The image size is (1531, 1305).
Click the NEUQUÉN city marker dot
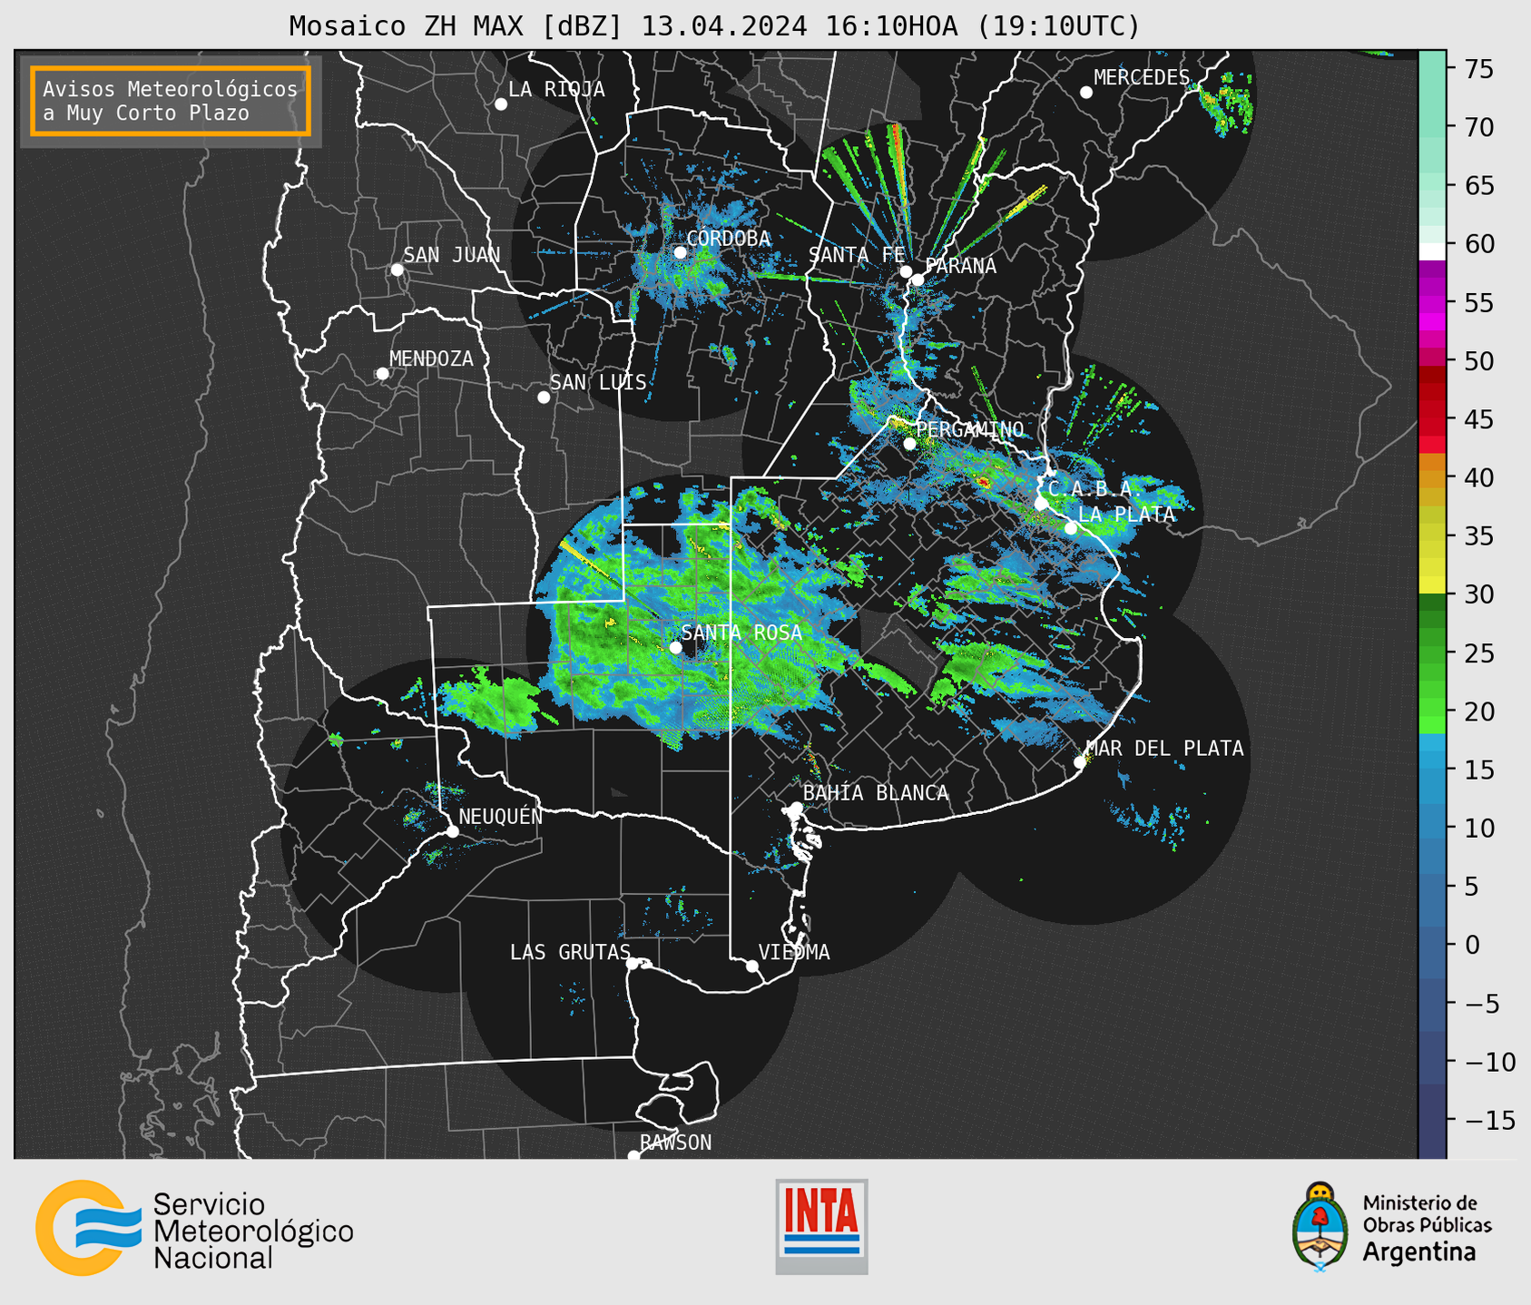(452, 831)
